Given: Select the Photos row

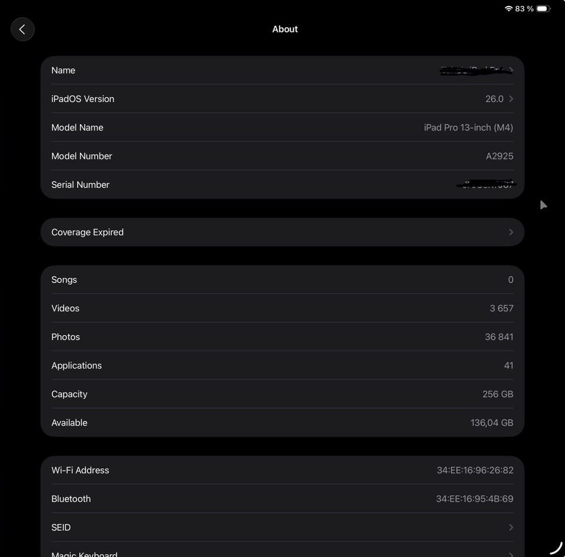Looking at the screenshot, I should (282, 337).
